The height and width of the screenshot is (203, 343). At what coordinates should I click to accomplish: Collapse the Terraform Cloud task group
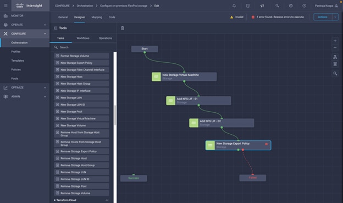107,200
